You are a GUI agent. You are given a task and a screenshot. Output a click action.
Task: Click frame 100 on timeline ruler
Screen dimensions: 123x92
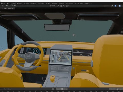(47, 91)
